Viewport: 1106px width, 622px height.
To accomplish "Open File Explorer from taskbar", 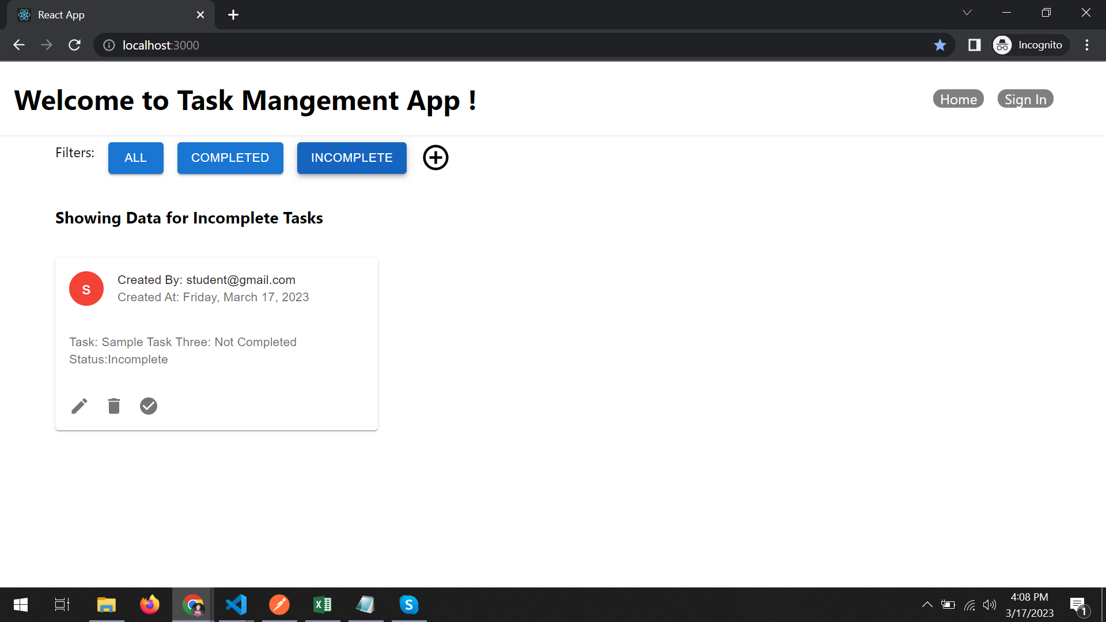I will click(x=107, y=605).
